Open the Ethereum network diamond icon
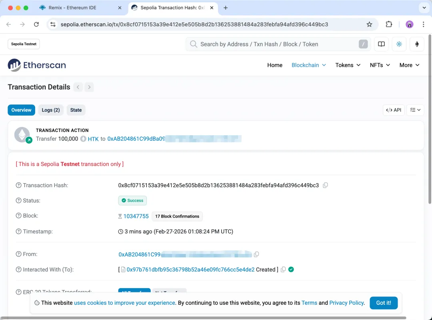This screenshot has width=432, height=320. click(417, 44)
